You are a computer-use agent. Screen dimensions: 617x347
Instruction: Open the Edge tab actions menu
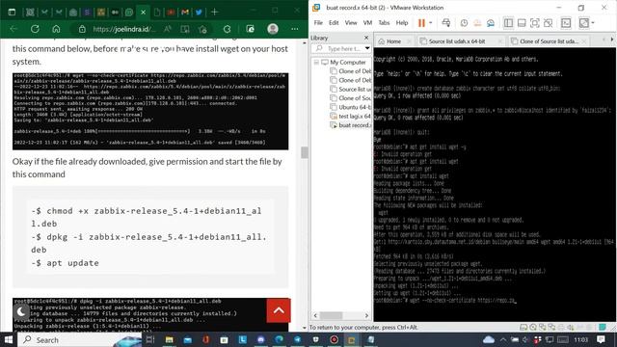[12, 13]
